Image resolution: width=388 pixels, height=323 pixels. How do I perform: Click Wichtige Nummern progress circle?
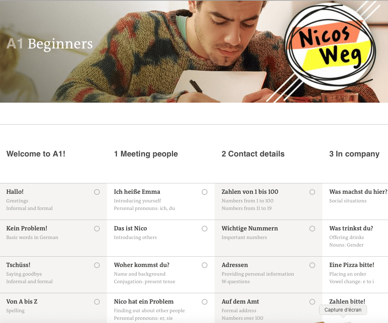coord(312,229)
